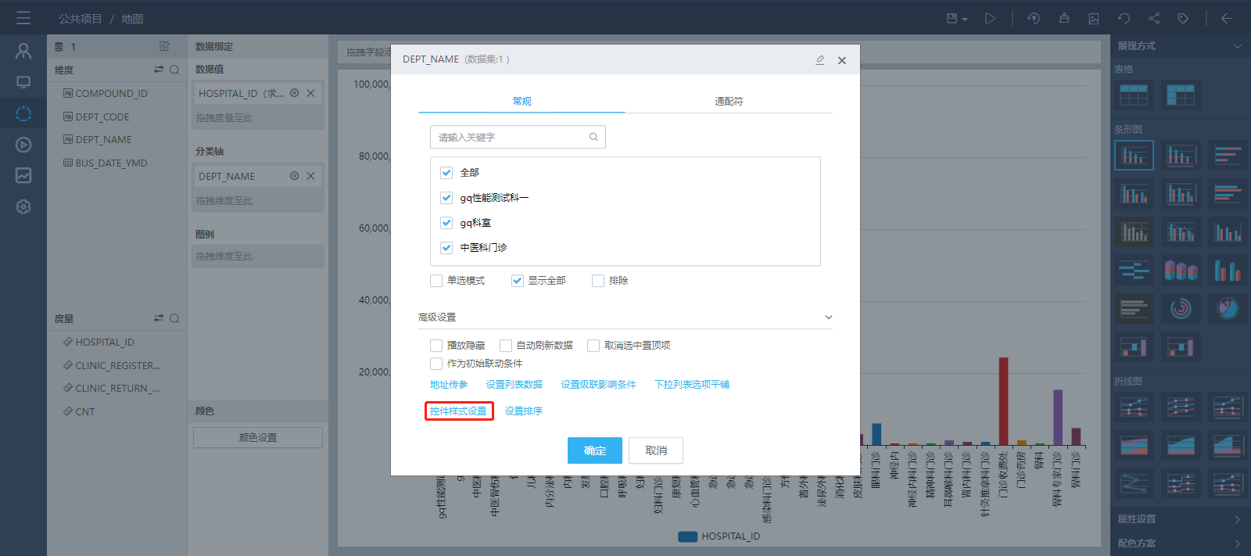1251x556 pixels.
Task: Click 下拉列表选项平铺 link
Action: click(692, 385)
